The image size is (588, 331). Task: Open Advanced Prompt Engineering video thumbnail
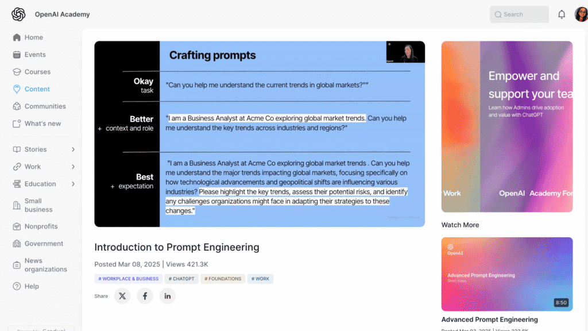click(507, 274)
